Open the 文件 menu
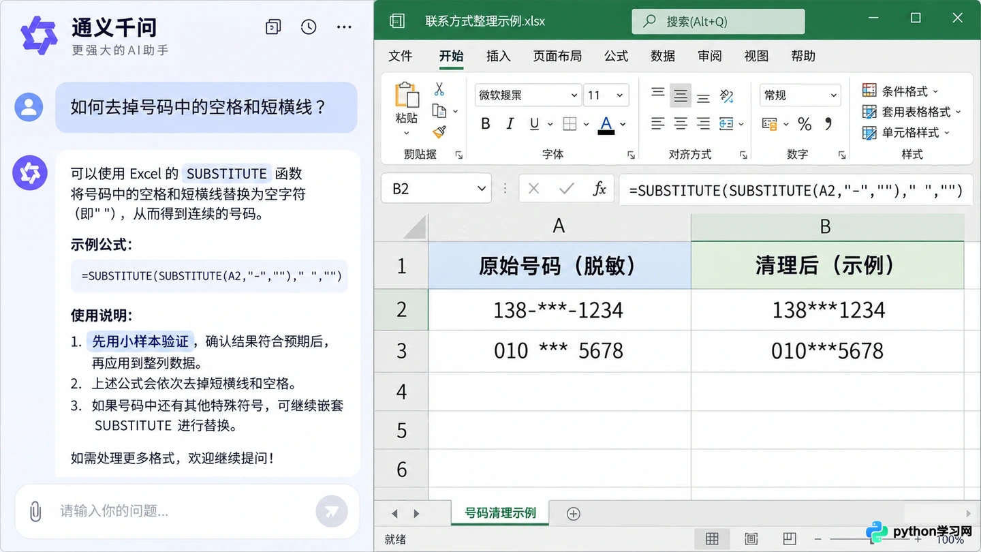The height and width of the screenshot is (552, 981). pyautogui.click(x=401, y=56)
